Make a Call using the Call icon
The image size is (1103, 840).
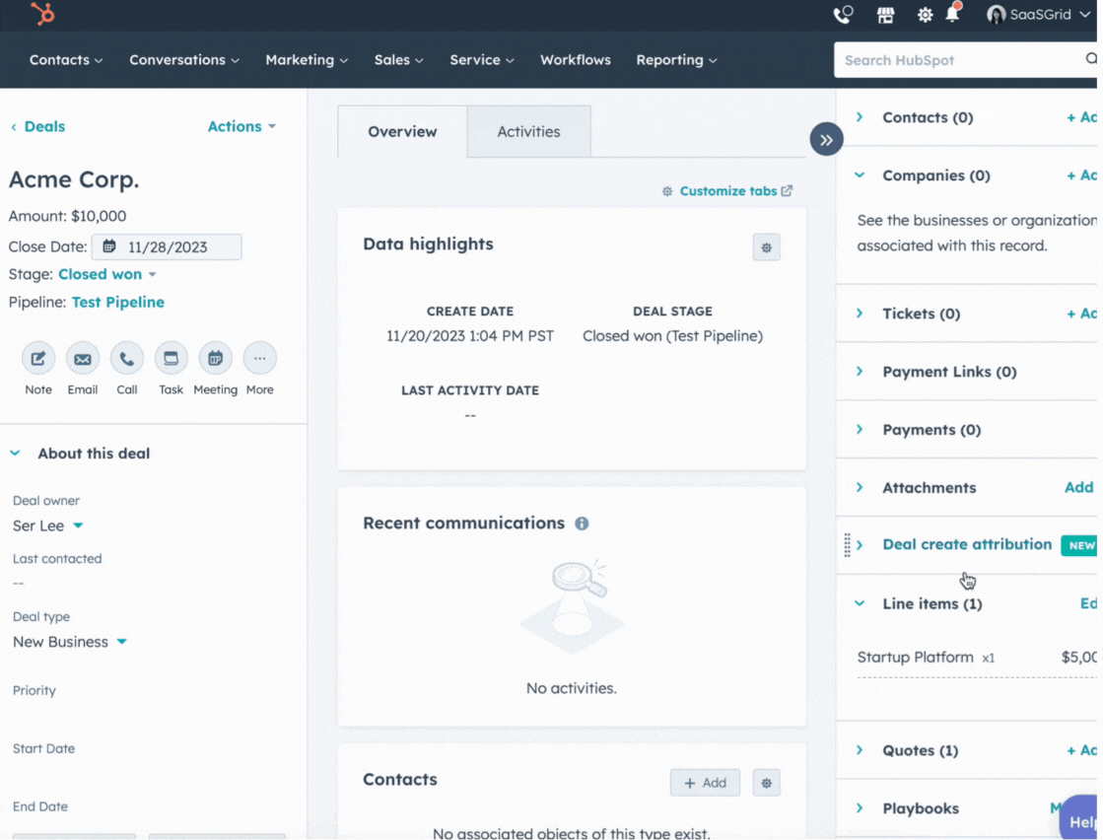(126, 358)
